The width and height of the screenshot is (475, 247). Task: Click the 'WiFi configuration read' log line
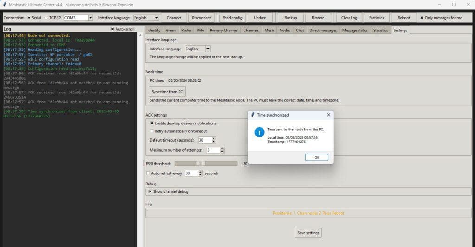41,59
